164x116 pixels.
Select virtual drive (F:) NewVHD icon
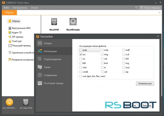(26, 102)
